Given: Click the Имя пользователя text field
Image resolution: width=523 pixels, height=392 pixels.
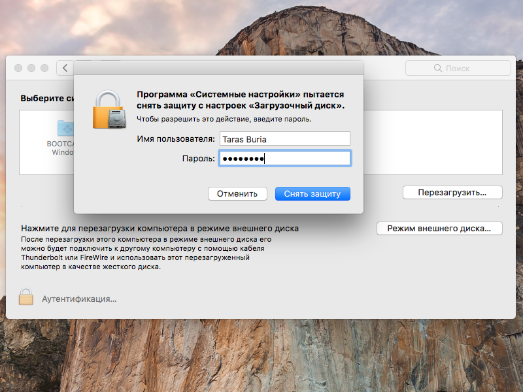Looking at the screenshot, I should tap(284, 139).
